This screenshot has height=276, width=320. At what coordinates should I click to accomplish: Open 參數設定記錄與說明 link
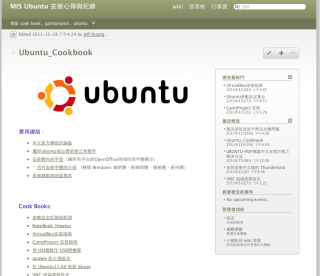pos(52,217)
